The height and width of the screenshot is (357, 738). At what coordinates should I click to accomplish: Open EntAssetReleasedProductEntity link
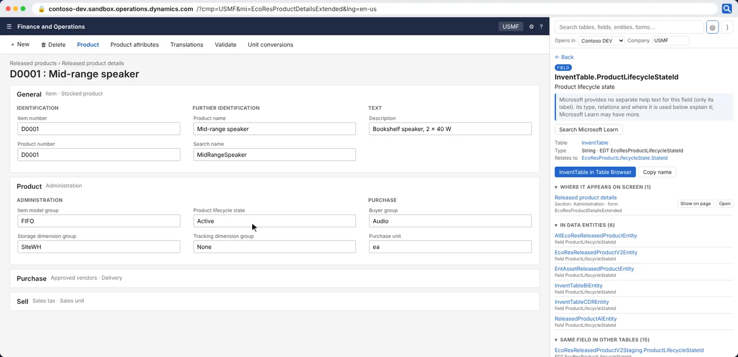[594, 269]
